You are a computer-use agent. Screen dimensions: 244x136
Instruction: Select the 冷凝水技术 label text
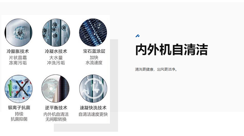coord(56,51)
